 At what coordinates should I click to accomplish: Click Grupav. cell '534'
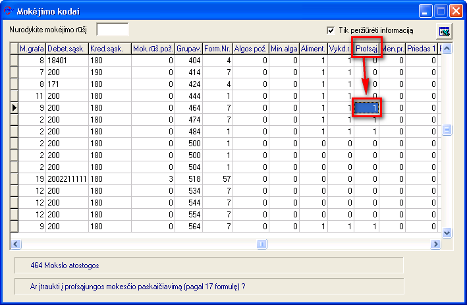189,191
